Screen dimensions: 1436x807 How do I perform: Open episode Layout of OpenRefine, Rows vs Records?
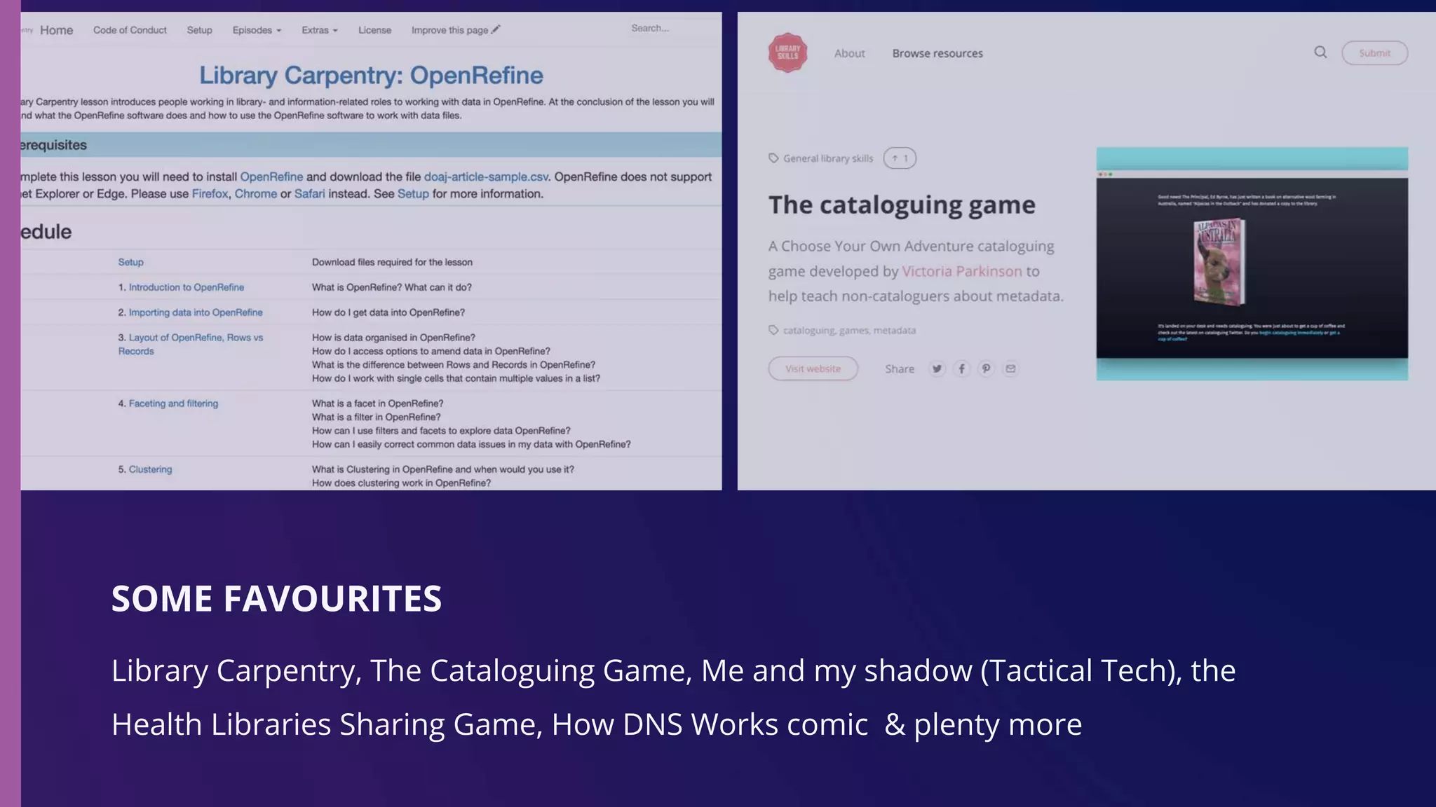(x=190, y=344)
